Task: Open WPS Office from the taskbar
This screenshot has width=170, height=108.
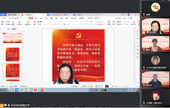Action: click(35, 90)
